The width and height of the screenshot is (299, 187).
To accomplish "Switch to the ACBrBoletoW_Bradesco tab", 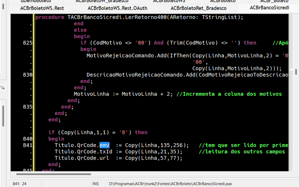I will point(102,2).
